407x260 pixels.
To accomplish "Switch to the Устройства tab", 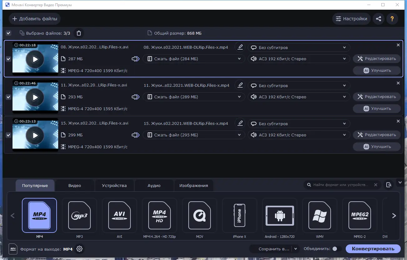I will click(114, 185).
